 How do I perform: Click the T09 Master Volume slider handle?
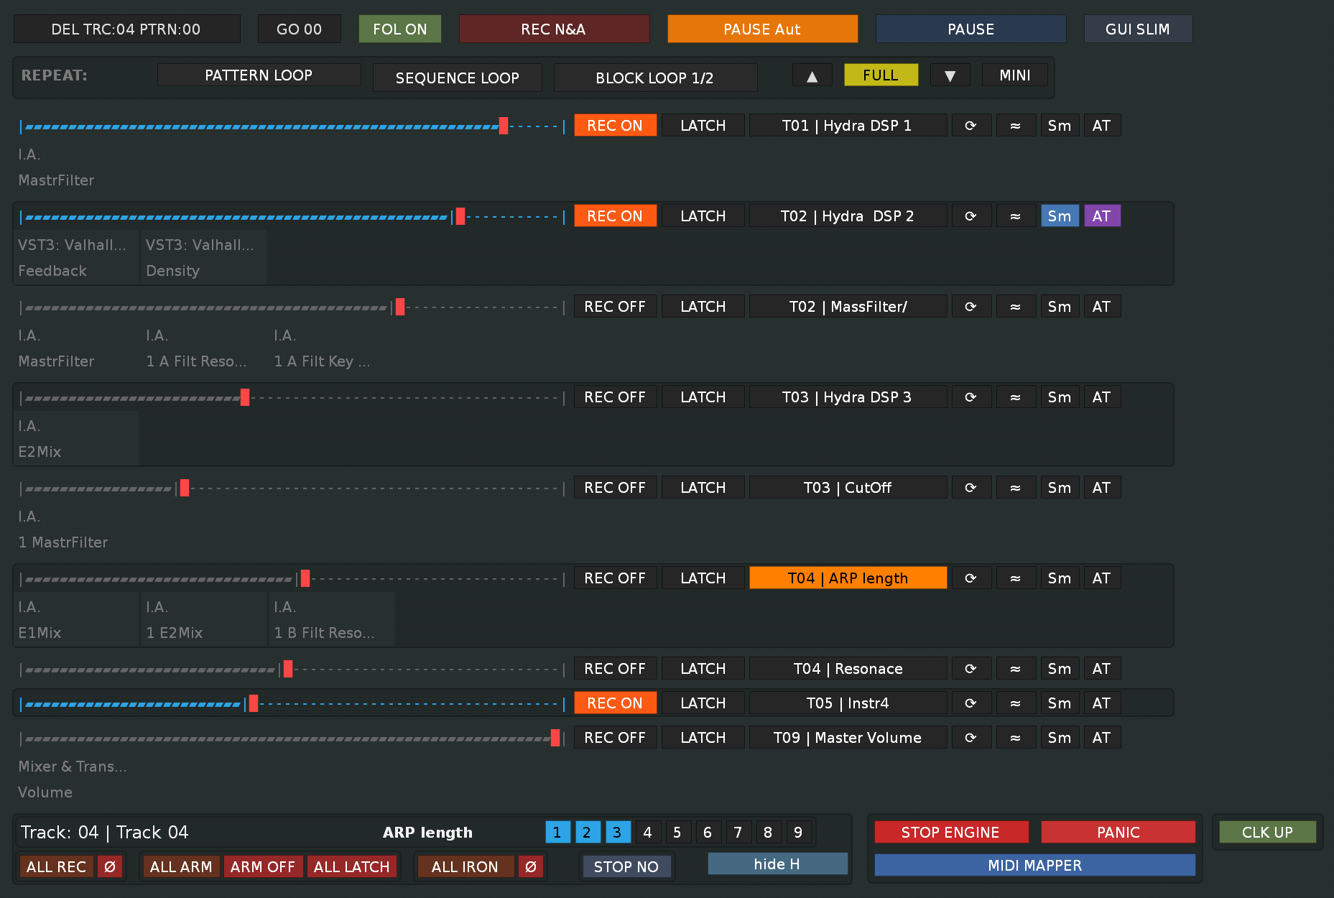(555, 738)
